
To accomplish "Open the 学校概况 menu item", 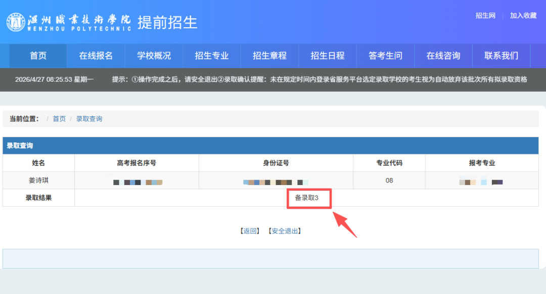I will [154, 55].
